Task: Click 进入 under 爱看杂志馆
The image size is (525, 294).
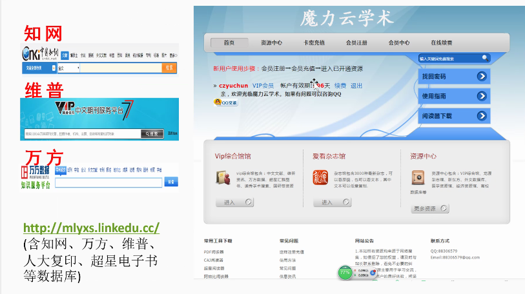Action: coord(333,202)
